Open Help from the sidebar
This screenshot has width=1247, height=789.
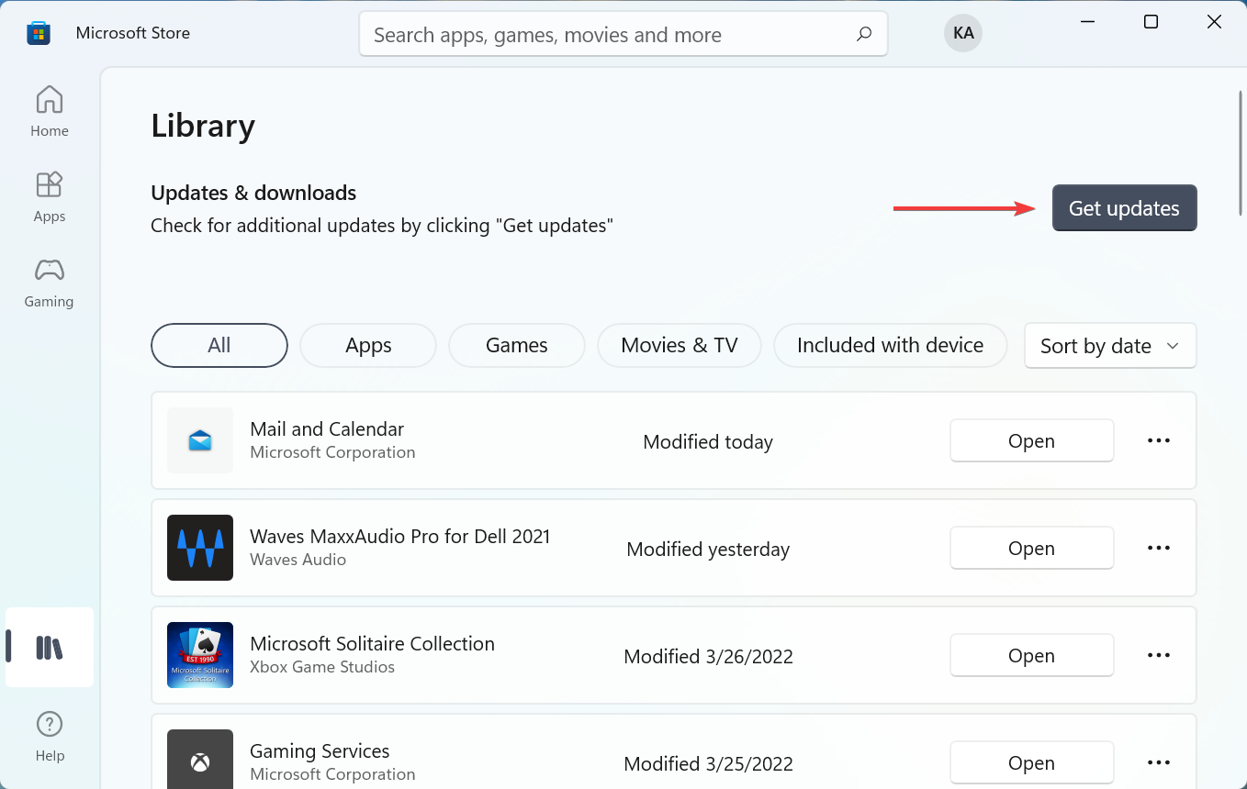click(49, 734)
